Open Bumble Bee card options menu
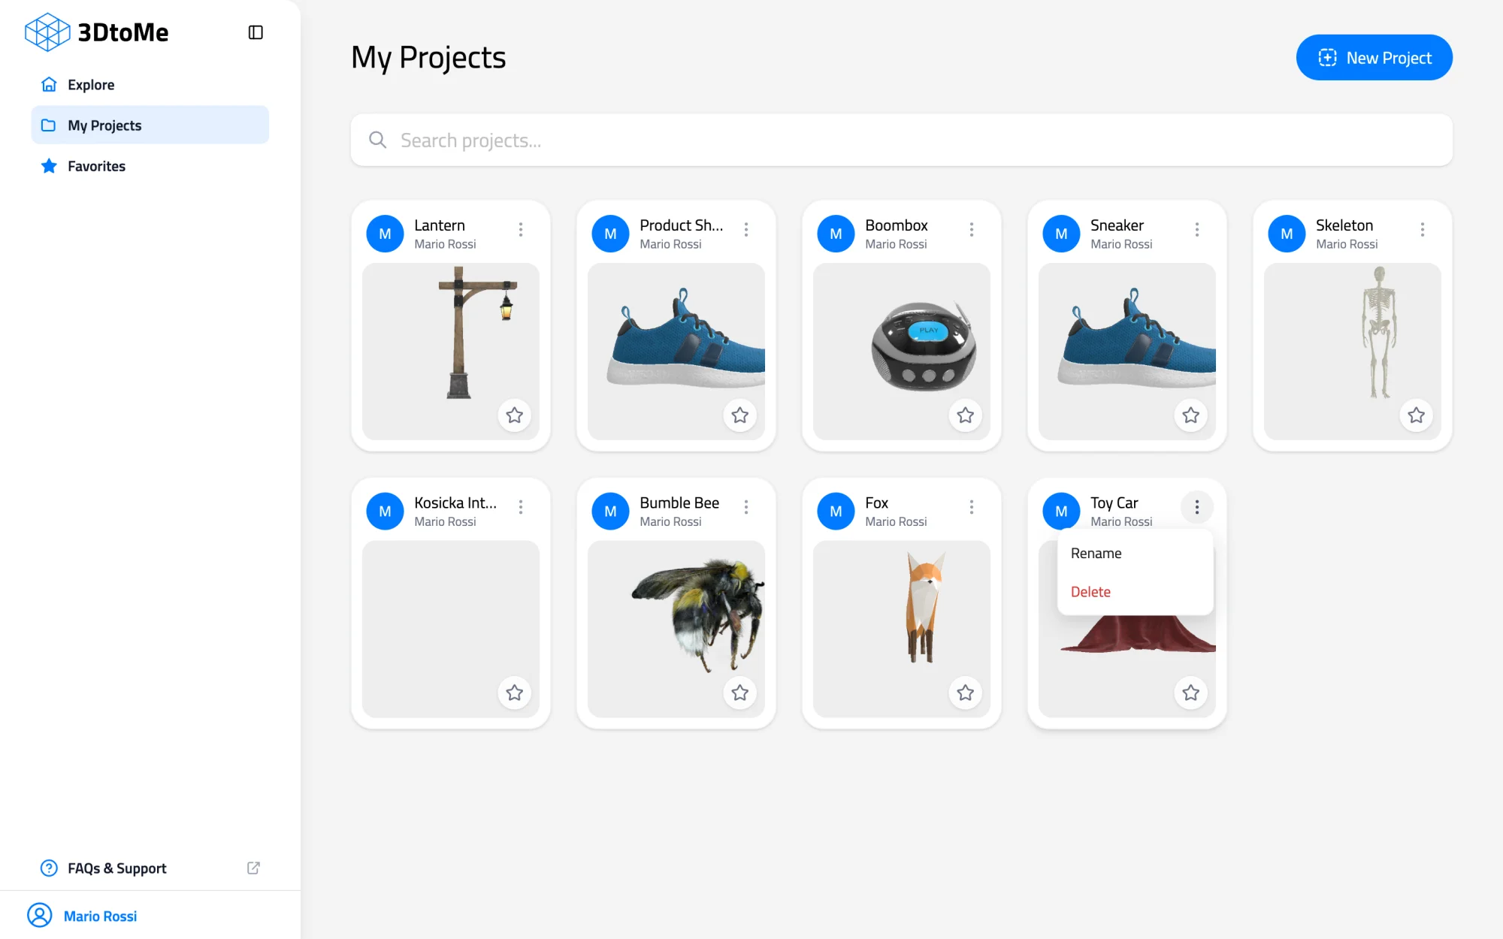Screen dimensions: 1503x939 pos(745,508)
